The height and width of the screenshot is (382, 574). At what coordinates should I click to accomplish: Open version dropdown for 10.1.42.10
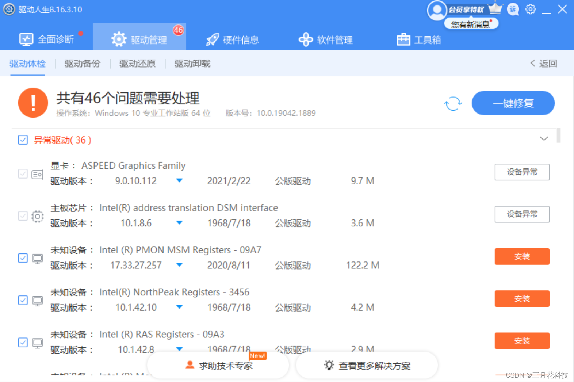(x=179, y=307)
